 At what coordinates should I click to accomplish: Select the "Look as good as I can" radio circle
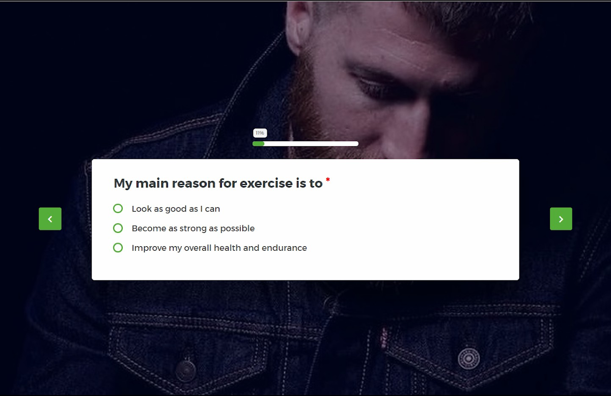(118, 208)
